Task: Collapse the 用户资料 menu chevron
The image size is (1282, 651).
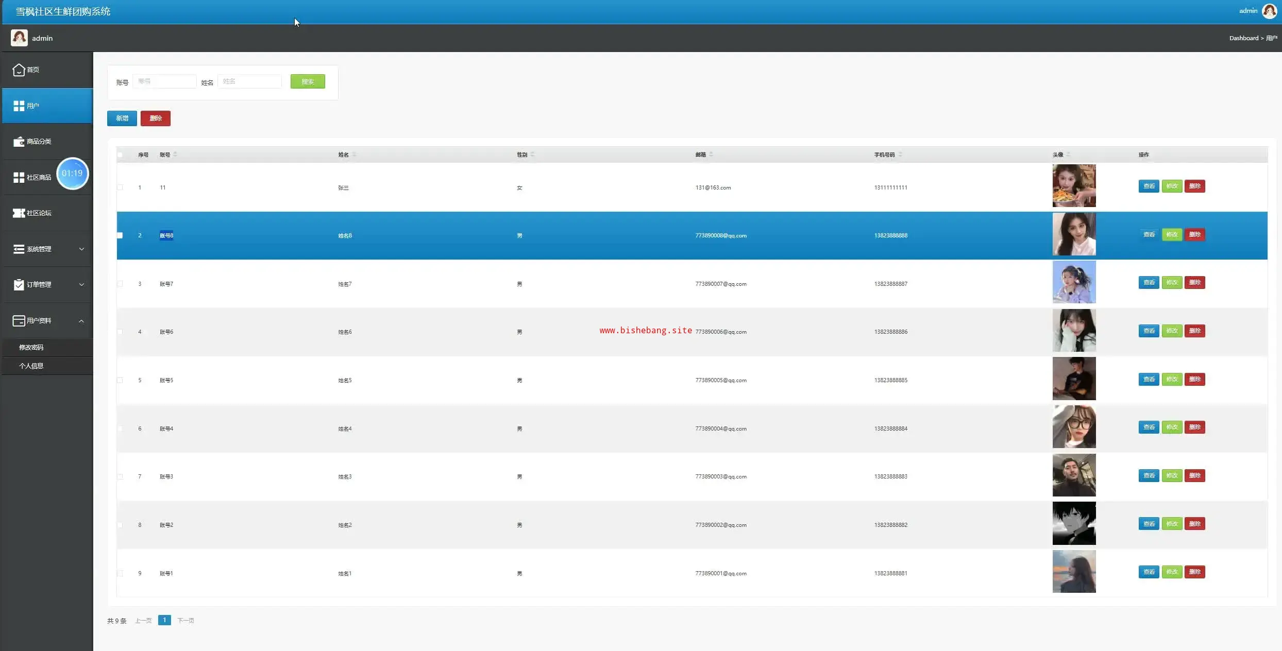Action: (x=81, y=321)
